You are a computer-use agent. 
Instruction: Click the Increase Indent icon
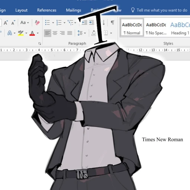[92, 23]
